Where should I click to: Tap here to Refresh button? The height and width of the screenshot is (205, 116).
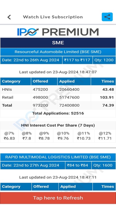(58, 198)
